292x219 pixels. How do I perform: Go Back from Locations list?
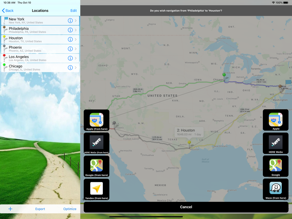tap(8, 11)
